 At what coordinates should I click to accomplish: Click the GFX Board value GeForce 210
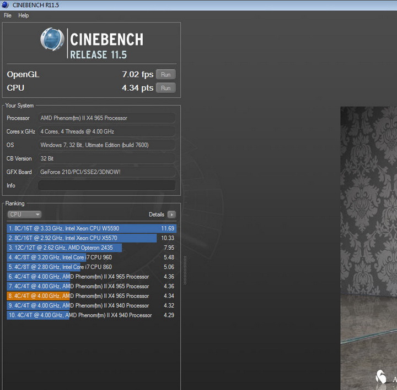106,172
